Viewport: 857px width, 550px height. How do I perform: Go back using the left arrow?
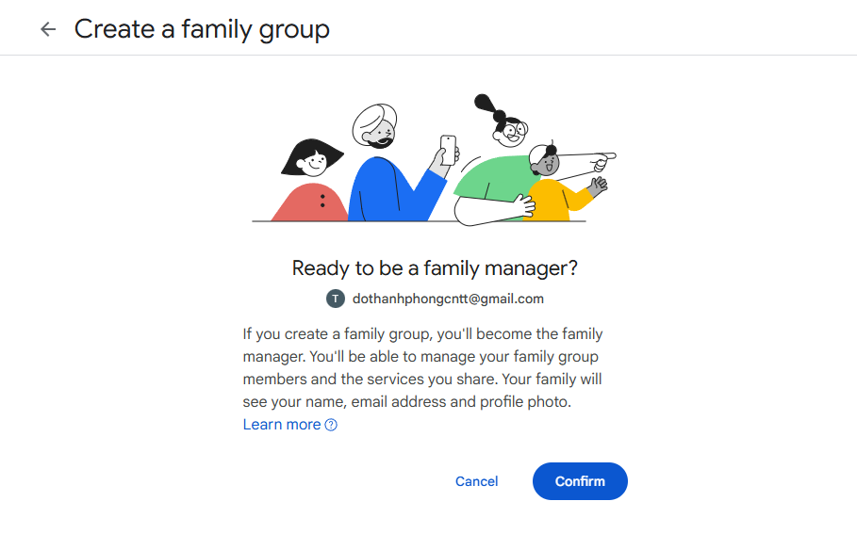click(48, 29)
